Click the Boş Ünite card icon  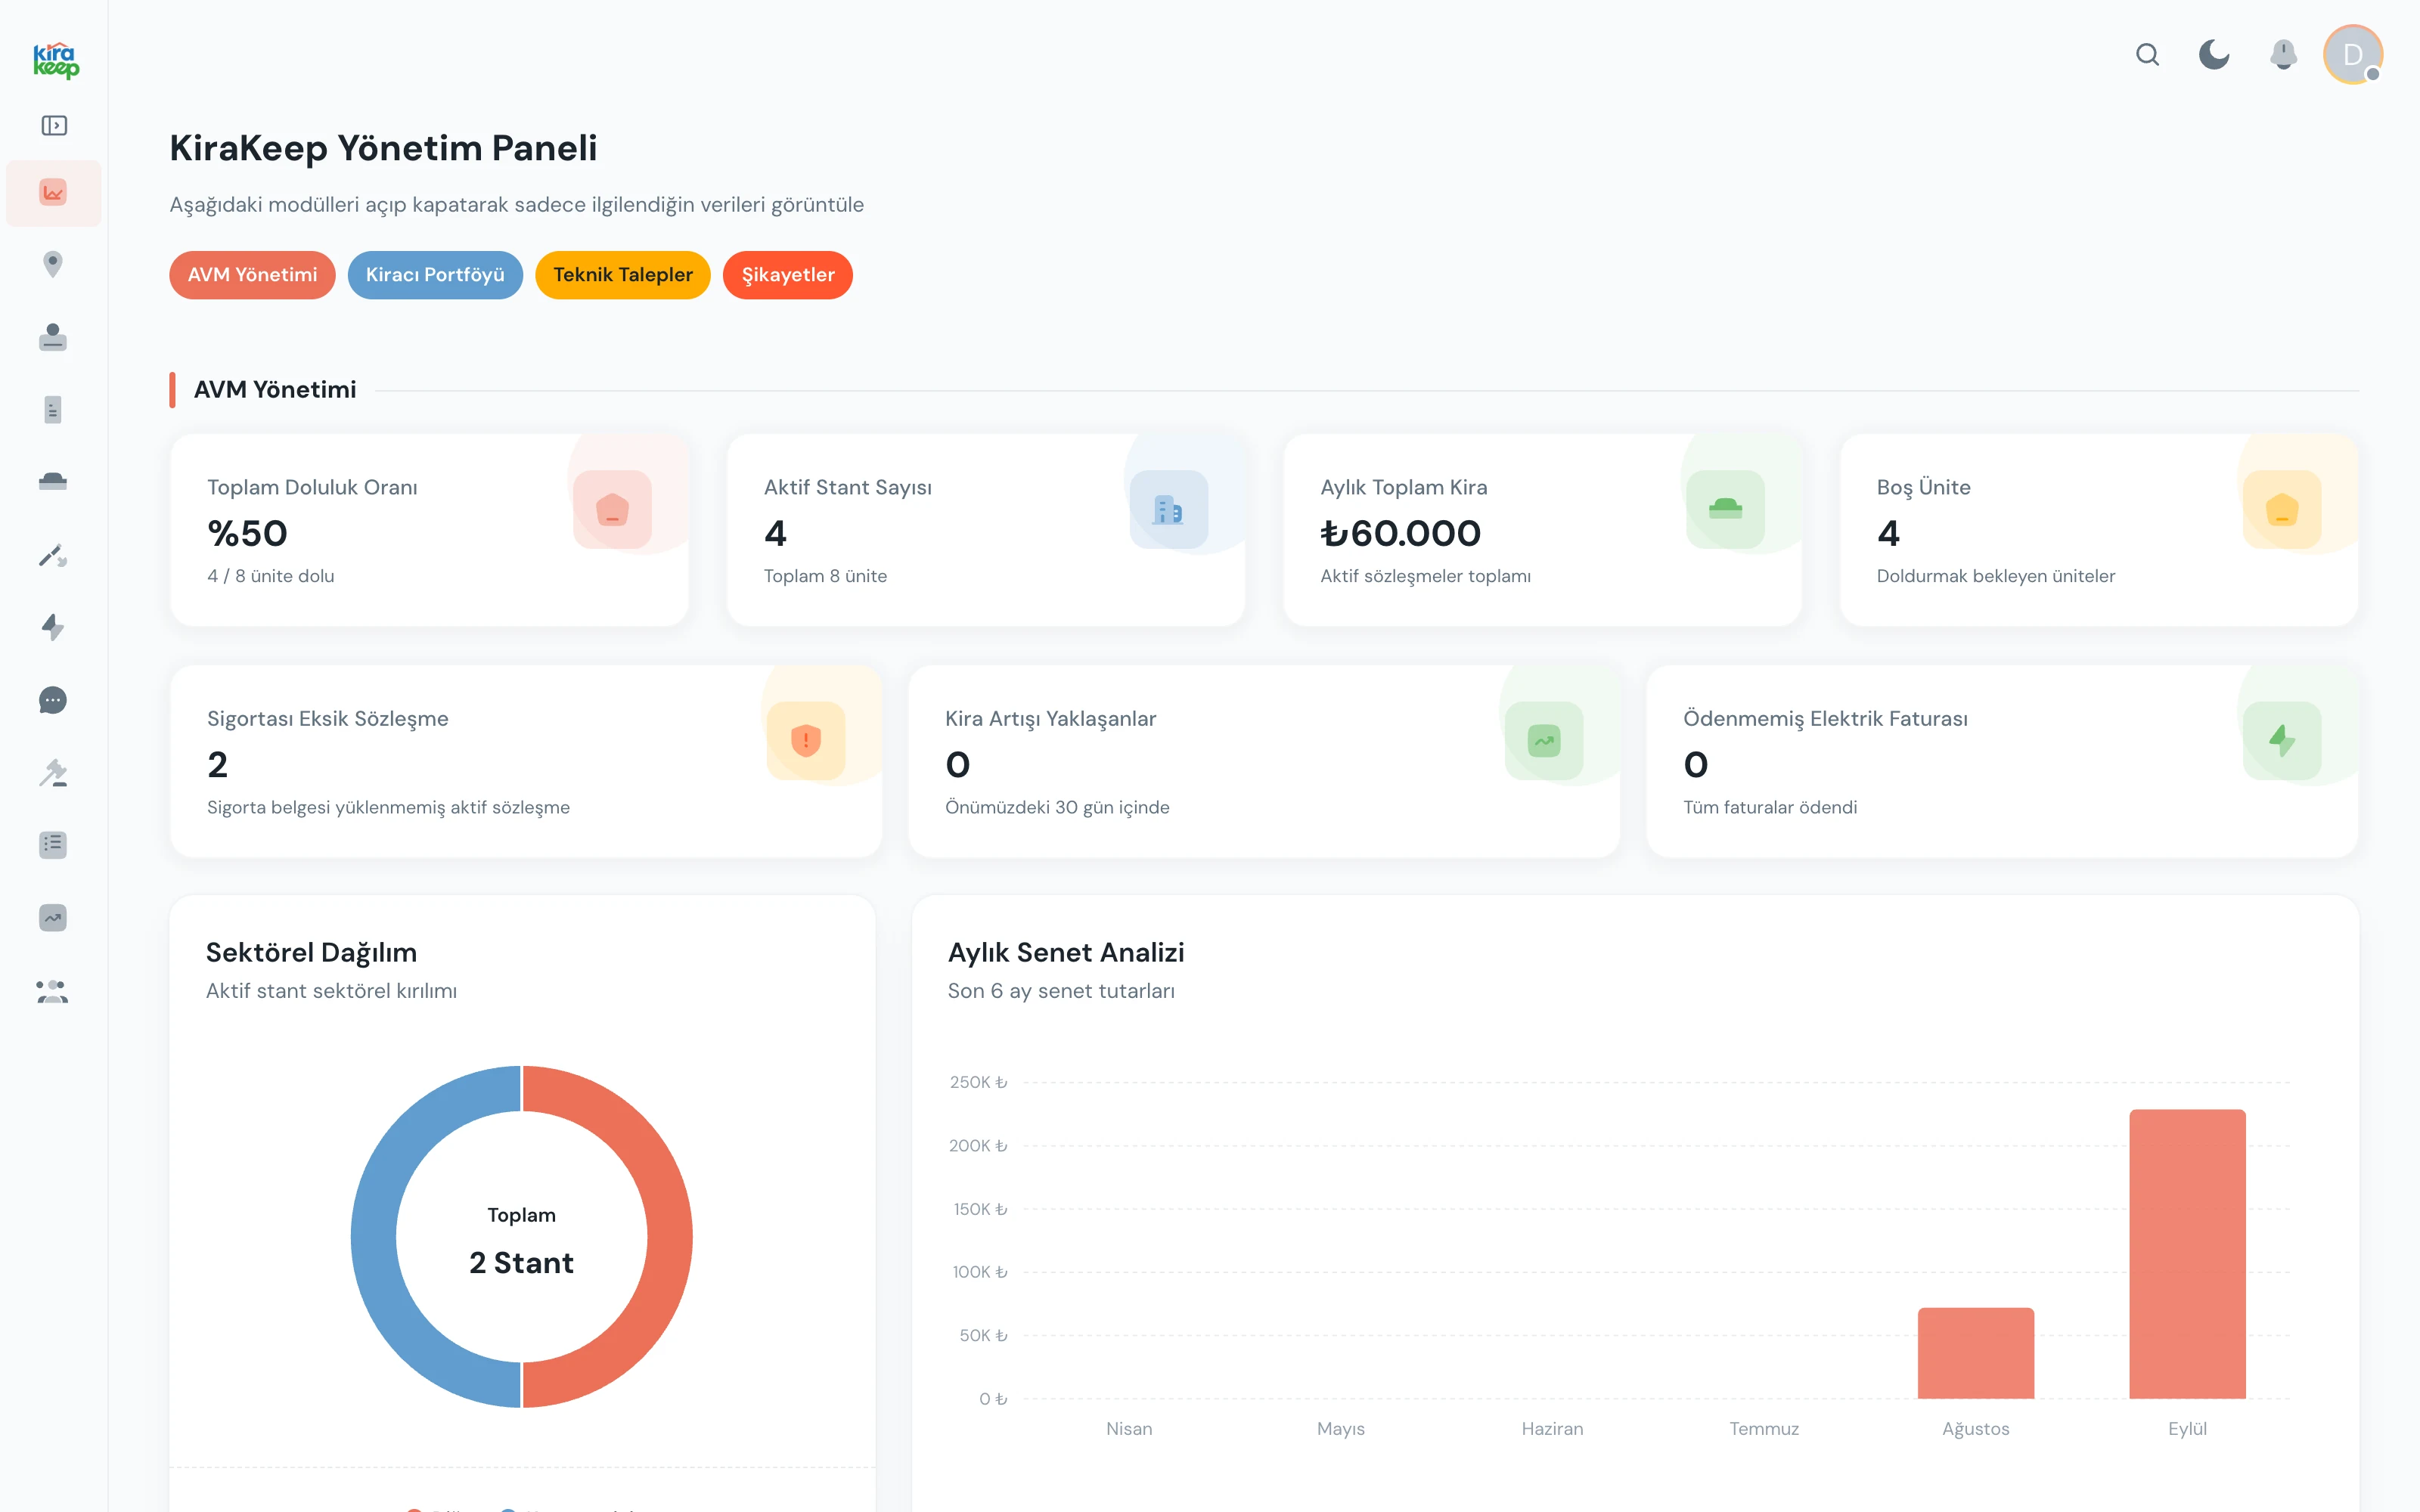(x=2282, y=510)
